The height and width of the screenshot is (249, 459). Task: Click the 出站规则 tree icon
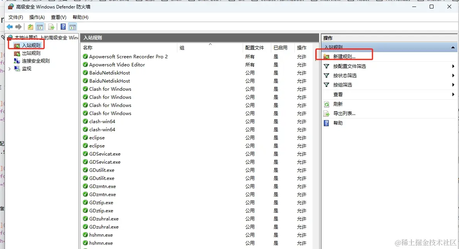[x=17, y=53]
